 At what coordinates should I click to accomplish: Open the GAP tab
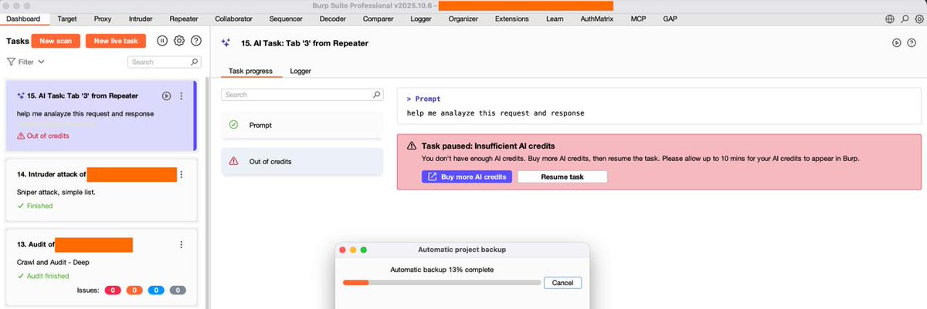tap(669, 18)
